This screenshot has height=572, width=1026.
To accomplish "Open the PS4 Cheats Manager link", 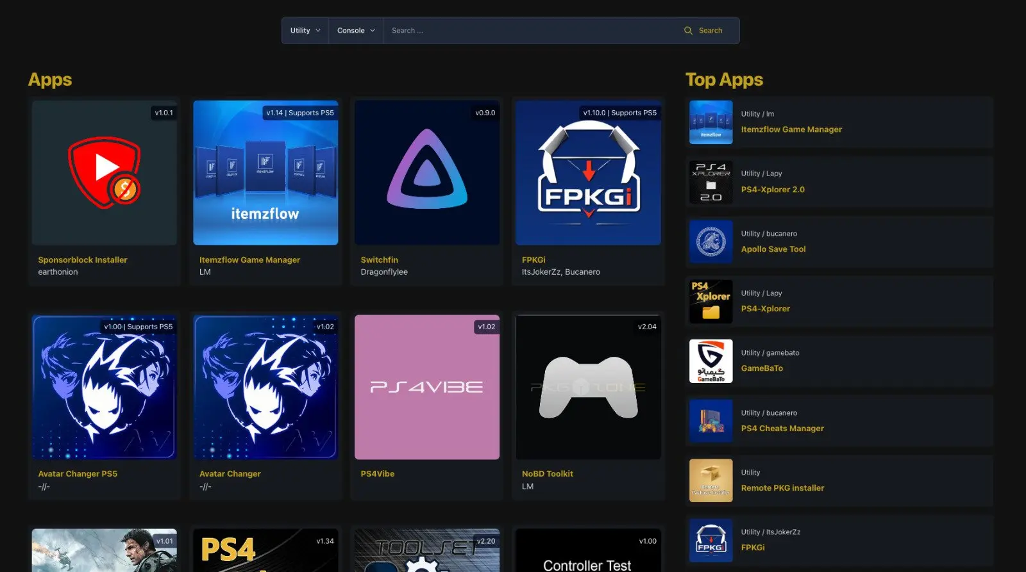I will [x=782, y=429].
